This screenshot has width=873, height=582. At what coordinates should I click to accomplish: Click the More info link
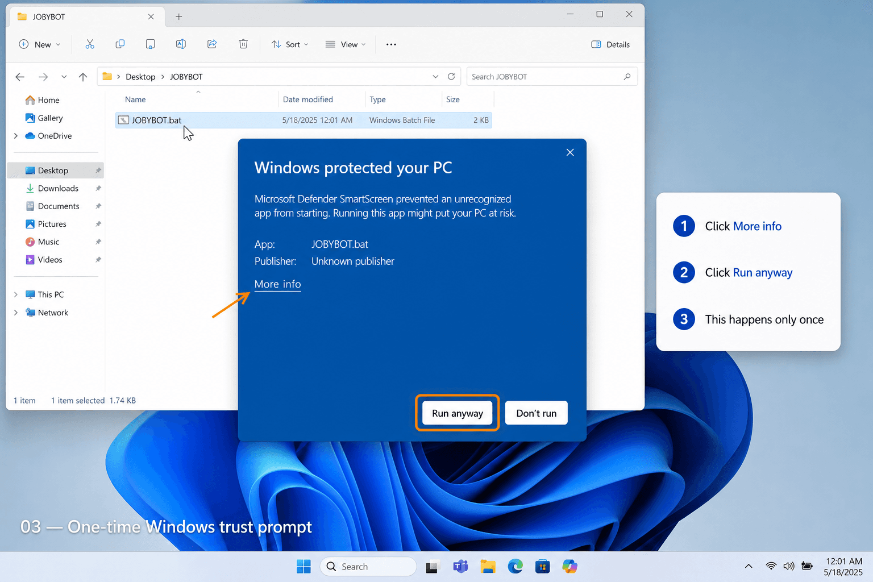(x=278, y=284)
